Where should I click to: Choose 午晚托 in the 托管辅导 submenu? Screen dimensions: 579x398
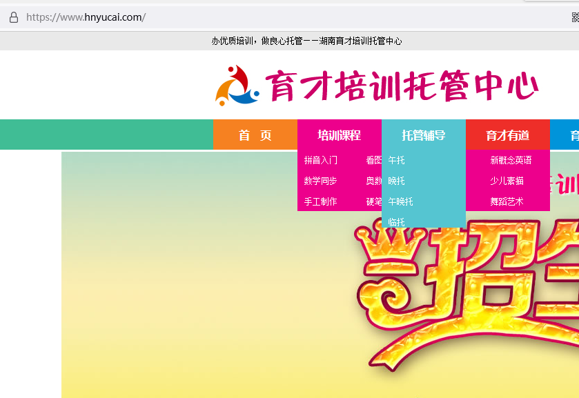click(401, 201)
